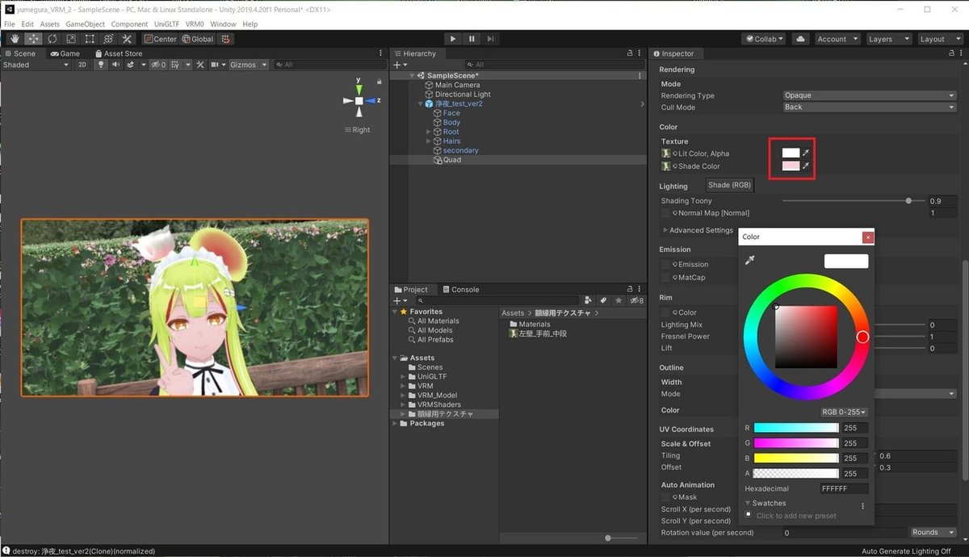
Task: Open the Layout dropdown
Action: 940,39
